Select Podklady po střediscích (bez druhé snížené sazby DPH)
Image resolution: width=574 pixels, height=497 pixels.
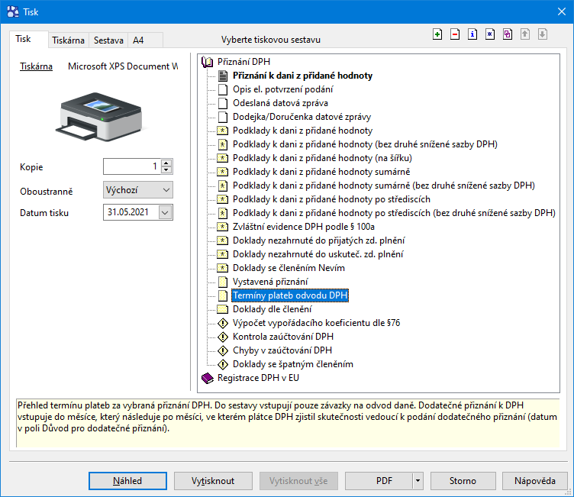[x=394, y=213]
